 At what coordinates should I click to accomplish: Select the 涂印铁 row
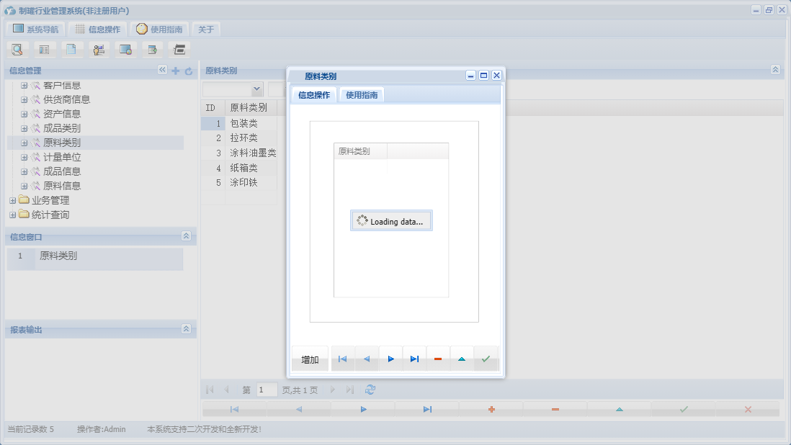click(x=238, y=182)
